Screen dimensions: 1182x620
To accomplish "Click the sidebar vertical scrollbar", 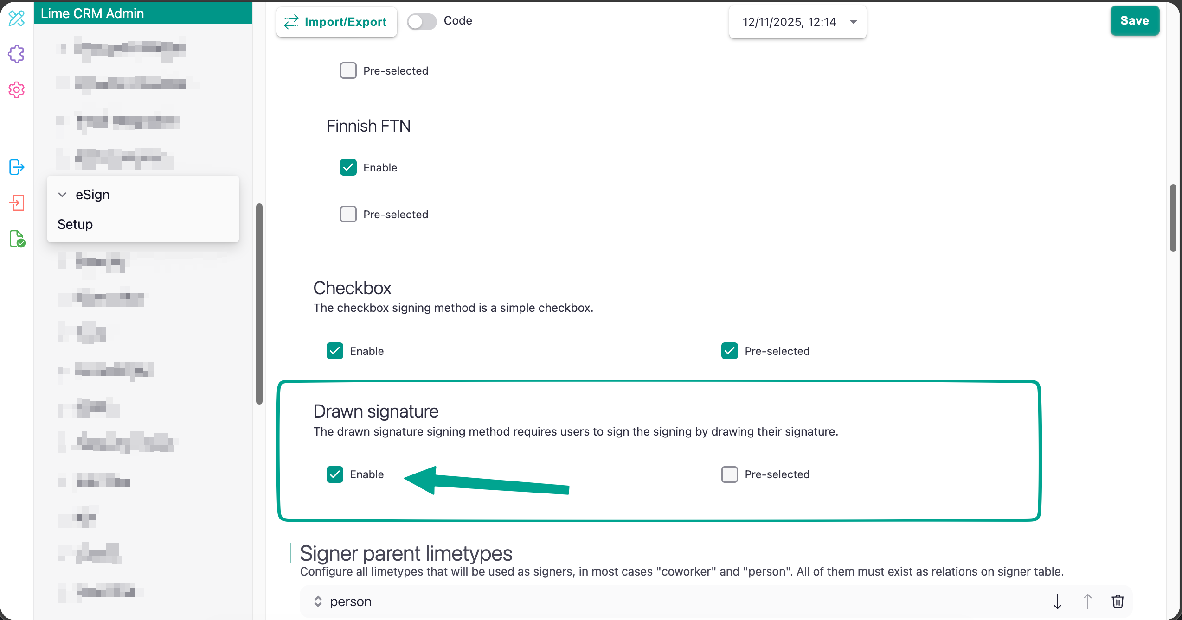I will tap(259, 304).
